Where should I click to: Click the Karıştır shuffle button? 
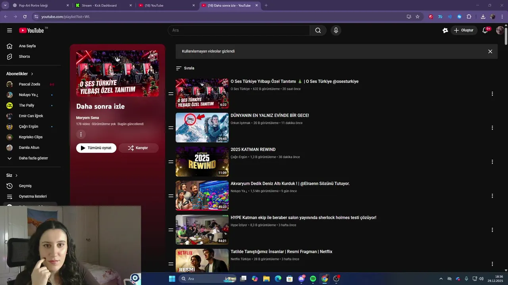139,148
